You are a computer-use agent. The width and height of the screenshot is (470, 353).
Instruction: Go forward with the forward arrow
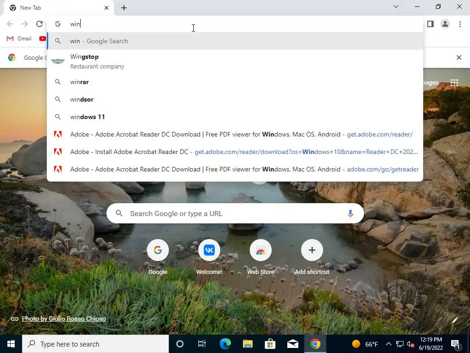click(25, 24)
